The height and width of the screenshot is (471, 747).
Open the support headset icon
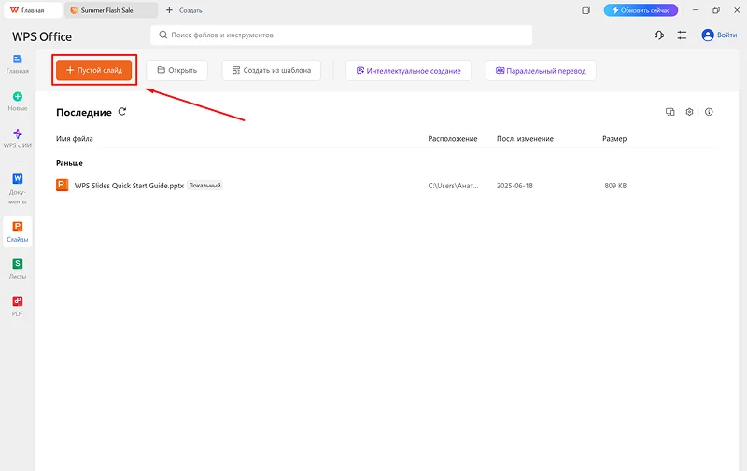tap(659, 35)
